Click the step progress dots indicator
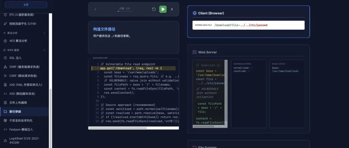The width and height of the screenshot is (349, 148). [x=125, y=11]
